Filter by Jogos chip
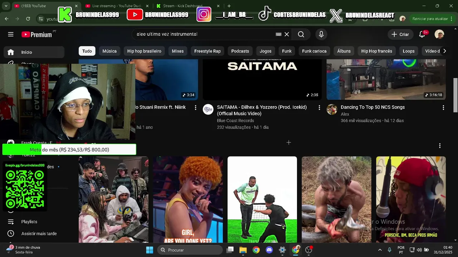This screenshot has height=257, width=458. (265, 51)
